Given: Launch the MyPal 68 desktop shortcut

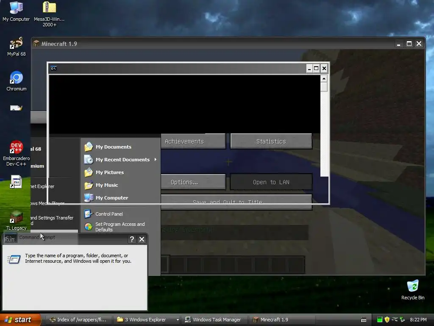Looking at the screenshot, I should click(17, 47).
